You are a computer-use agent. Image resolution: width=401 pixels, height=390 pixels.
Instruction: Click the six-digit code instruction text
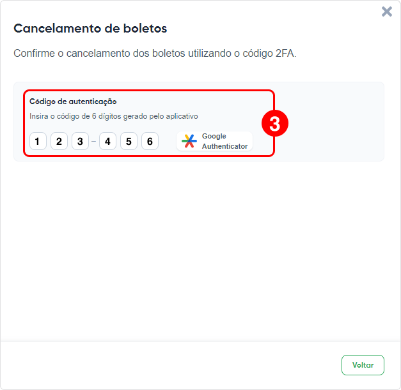click(x=114, y=116)
